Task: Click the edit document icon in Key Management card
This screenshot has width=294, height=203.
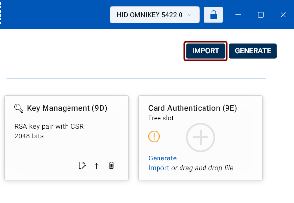Action: 82,165
